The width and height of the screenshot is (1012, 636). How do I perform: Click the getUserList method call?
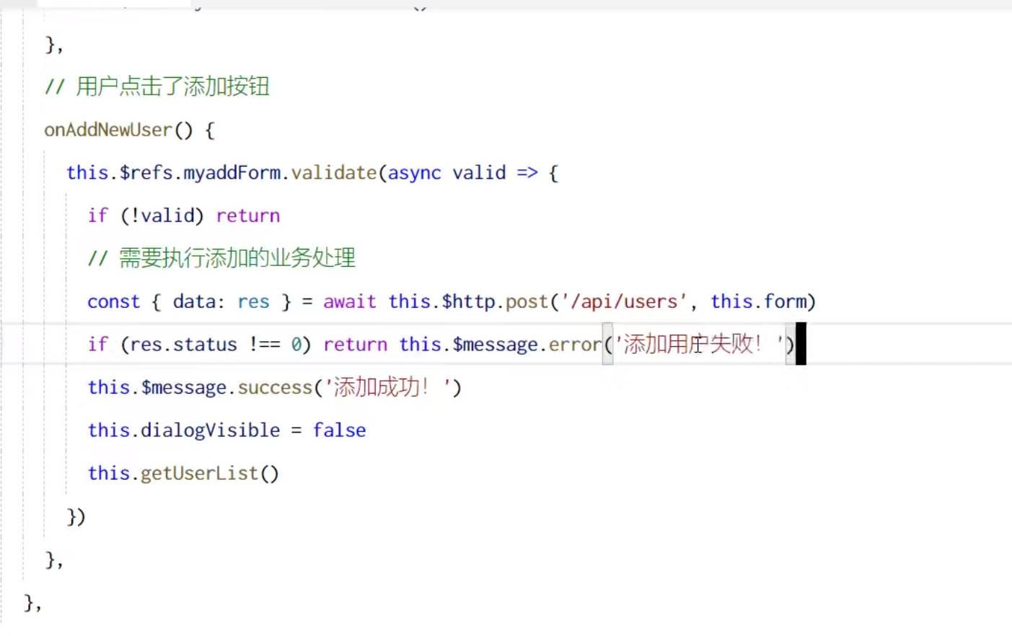[x=209, y=473]
